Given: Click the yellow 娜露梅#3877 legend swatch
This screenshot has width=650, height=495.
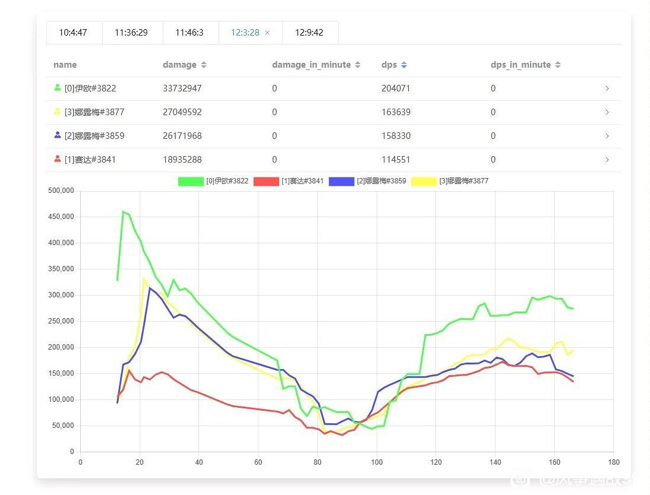Looking at the screenshot, I should pyautogui.click(x=423, y=181).
